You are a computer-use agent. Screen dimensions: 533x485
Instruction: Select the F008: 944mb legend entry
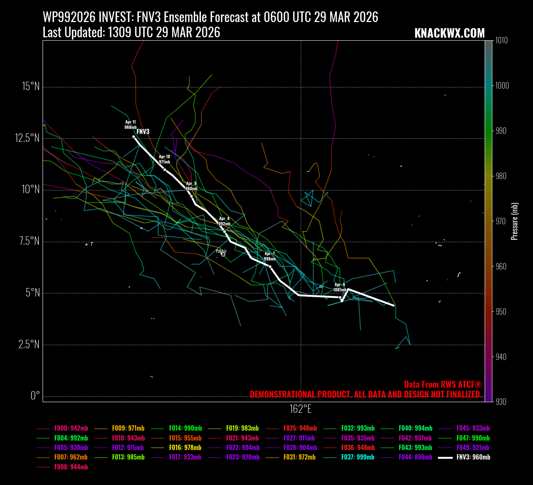pyautogui.click(x=71, y=467)
